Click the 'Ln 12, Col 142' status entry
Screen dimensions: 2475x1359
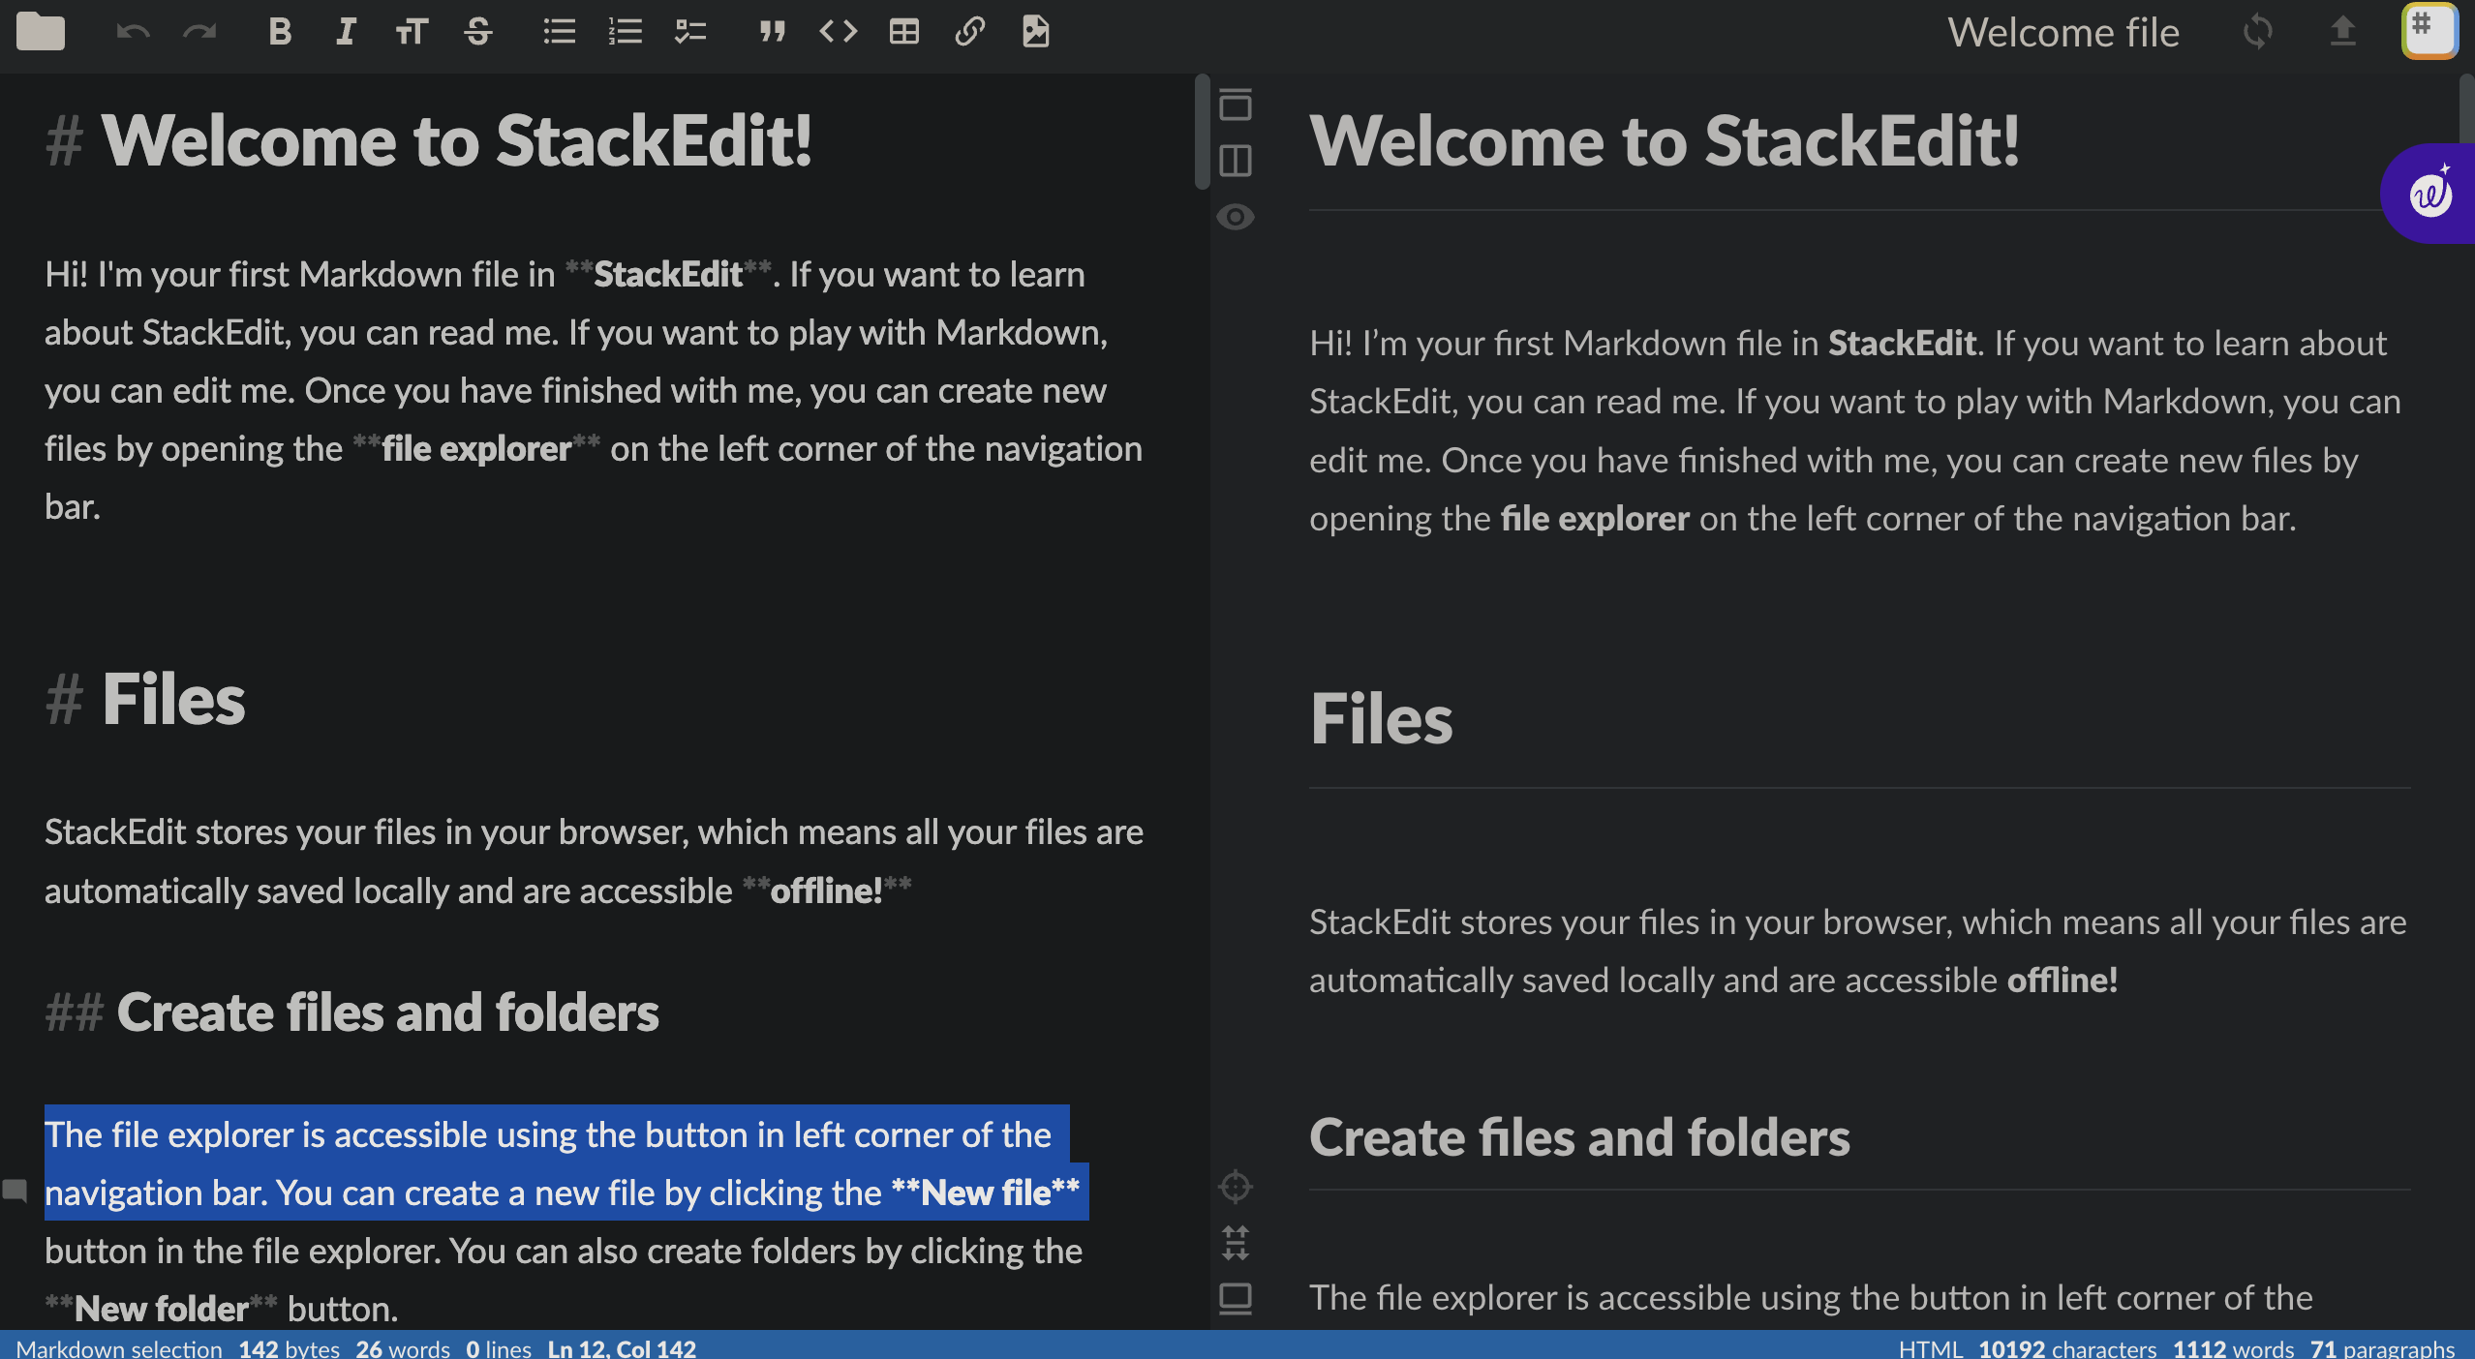coord(622,1347)
